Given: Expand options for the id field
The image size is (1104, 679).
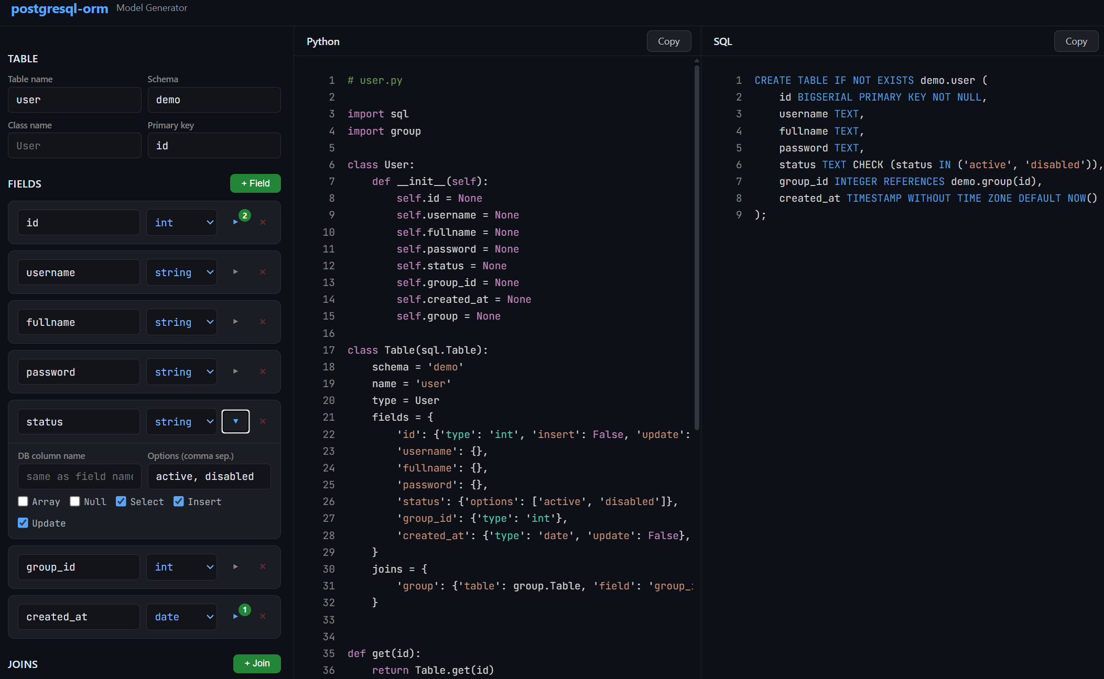Looking at the screenshot, I should tap(235, 222).
